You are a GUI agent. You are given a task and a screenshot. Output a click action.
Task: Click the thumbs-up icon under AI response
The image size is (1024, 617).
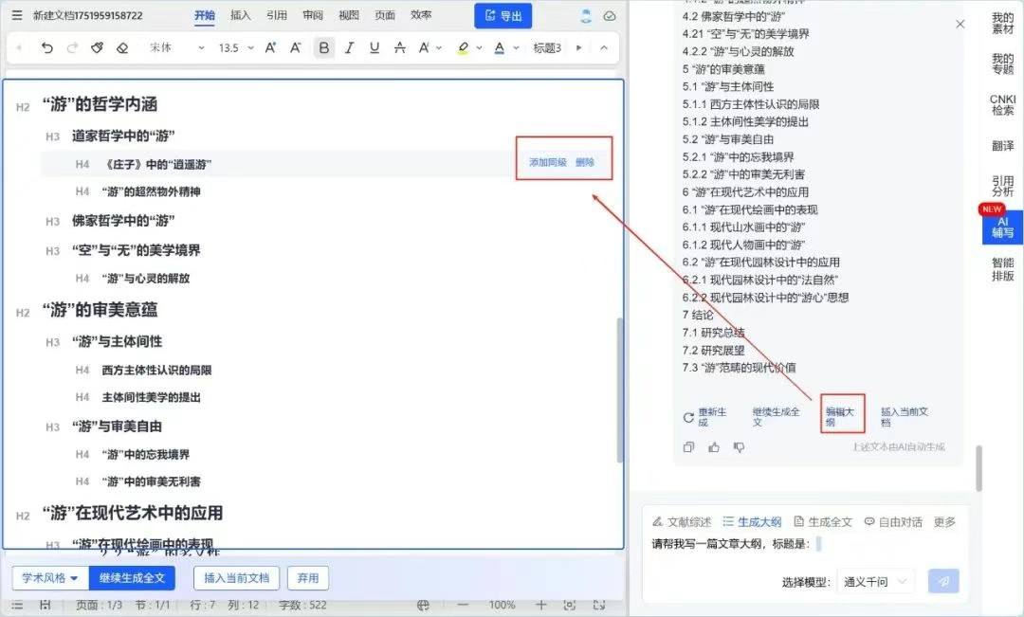[714, 447]
